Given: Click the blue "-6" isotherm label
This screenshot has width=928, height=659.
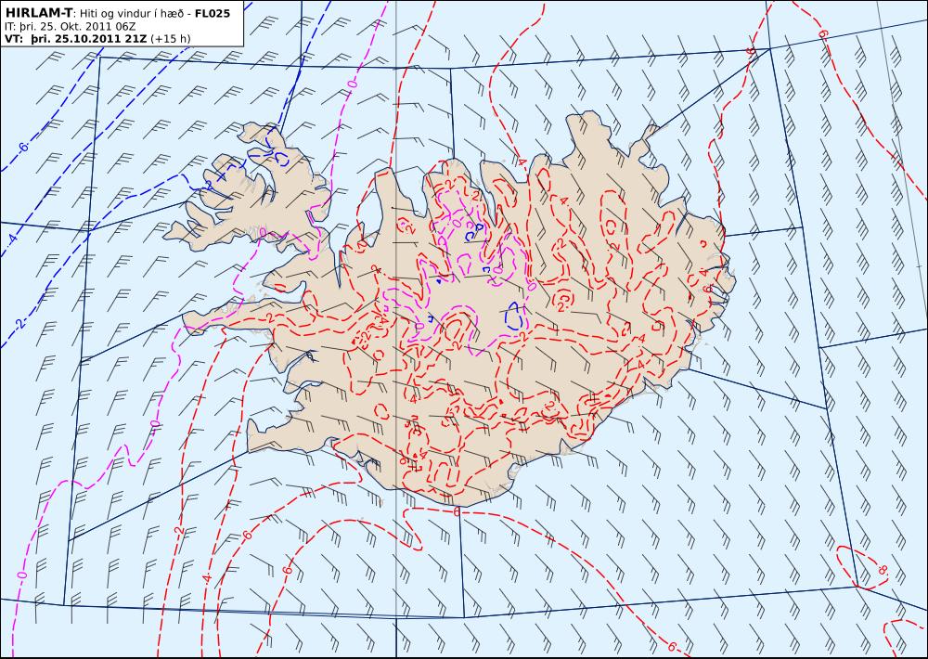Looking at the screenshot, I should coord(22,147).
